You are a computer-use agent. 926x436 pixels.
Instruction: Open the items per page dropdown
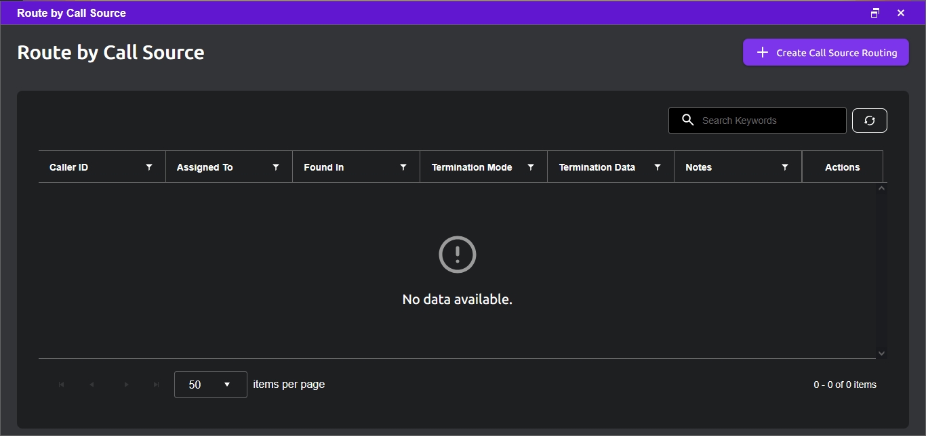click(211, 385)
